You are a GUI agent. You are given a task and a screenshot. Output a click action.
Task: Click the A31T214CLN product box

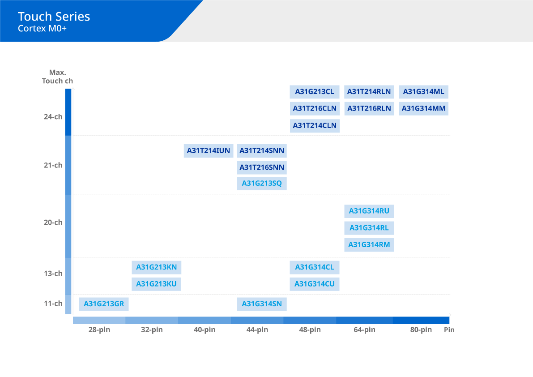coord(314,126)
